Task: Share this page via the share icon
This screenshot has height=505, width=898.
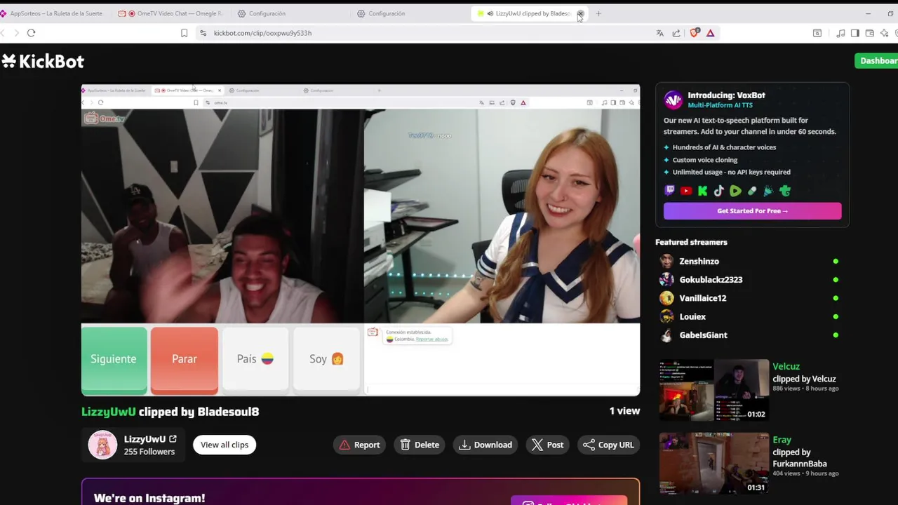Action: 676,33
